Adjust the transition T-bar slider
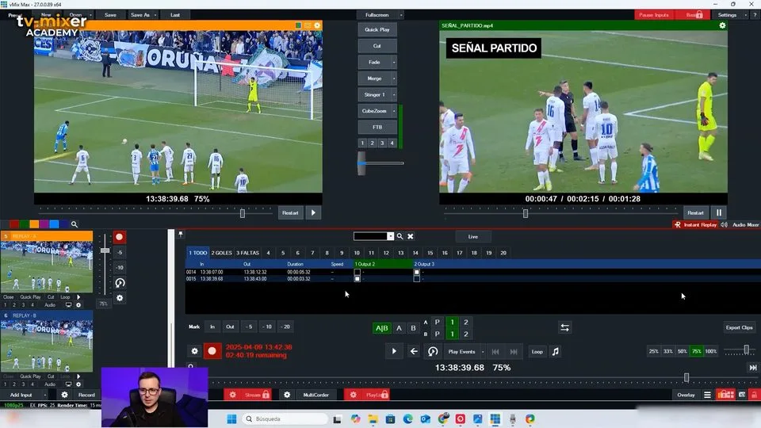Image resolution: width=761 pixels, height=428 pixels. point(361,163)
